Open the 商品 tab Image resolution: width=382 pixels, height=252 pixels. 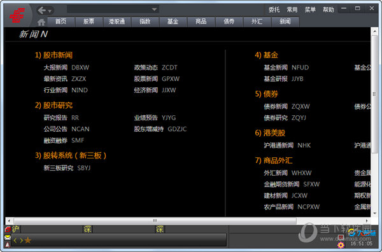pyautogui.click(x=201, y=22)
